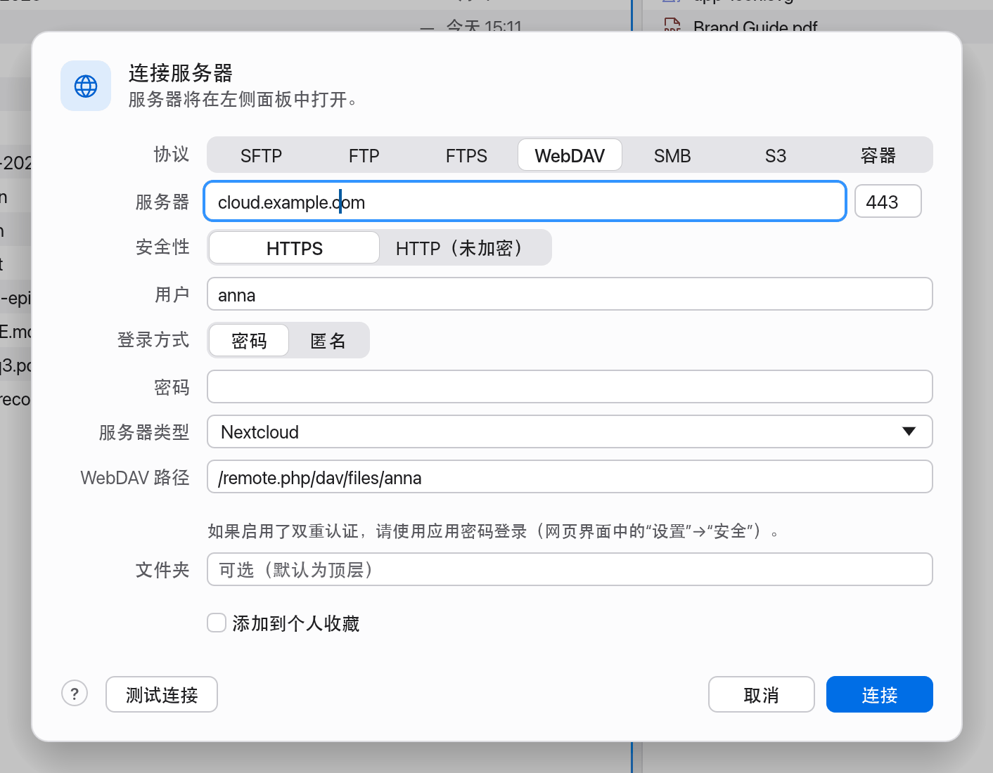Click the 测试连接 button
993x773 pixels.
(162, 694)
